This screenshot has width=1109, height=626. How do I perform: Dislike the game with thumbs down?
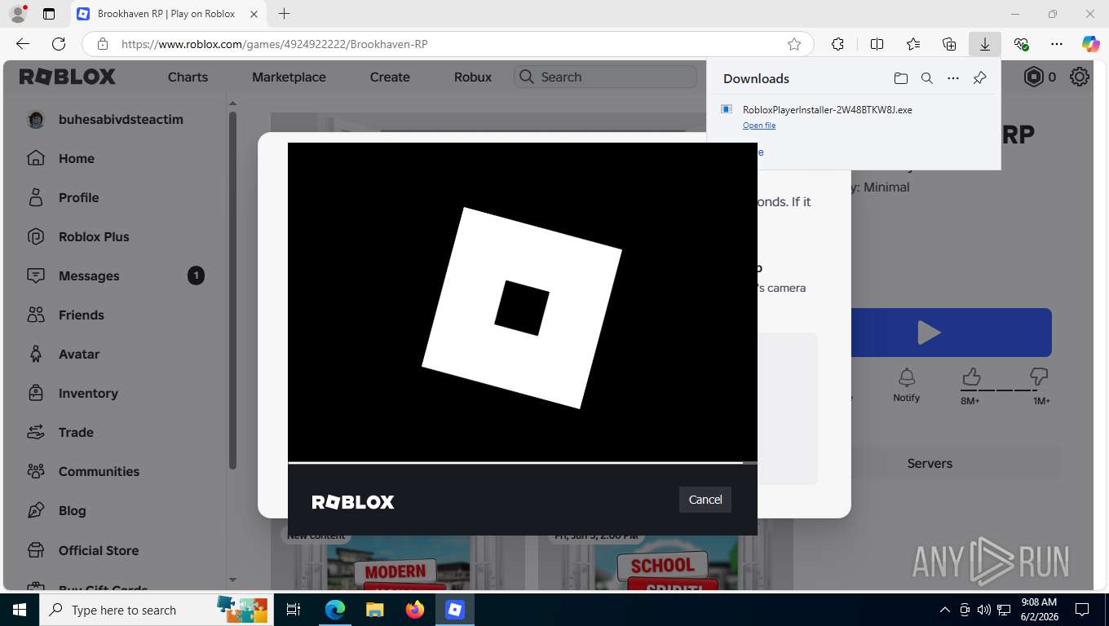coord(1039,377)
